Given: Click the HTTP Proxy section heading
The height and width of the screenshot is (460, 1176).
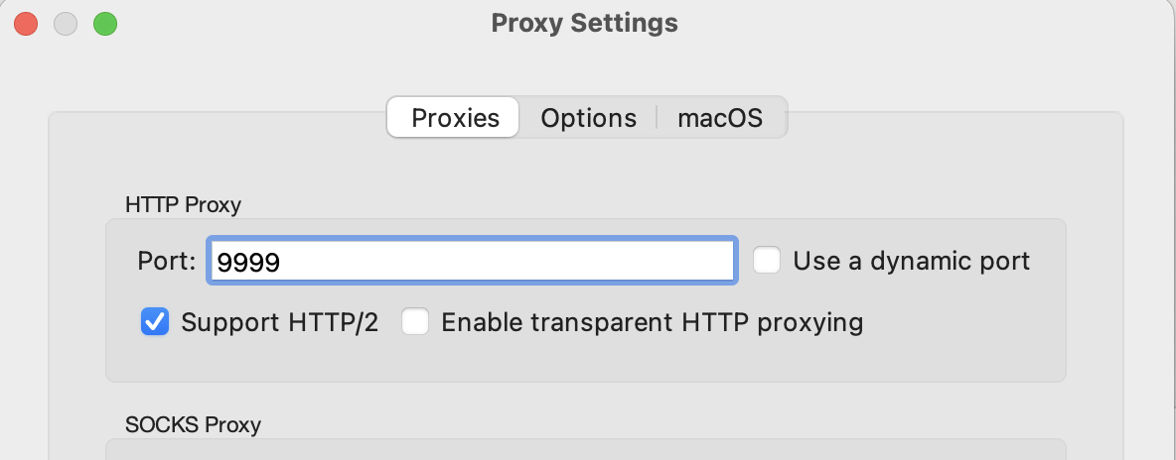Looking at the screenshot, I should (x=183, y=205).
